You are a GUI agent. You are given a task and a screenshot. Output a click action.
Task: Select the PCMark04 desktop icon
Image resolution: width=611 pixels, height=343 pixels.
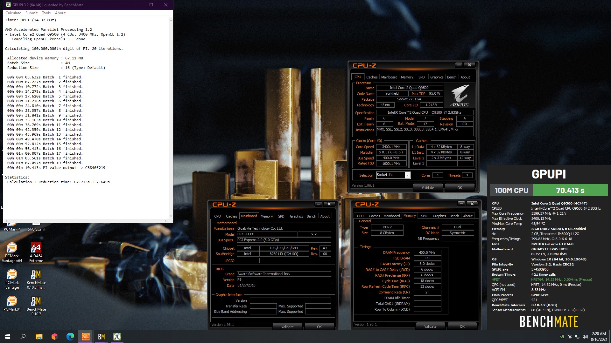point(12,303)
